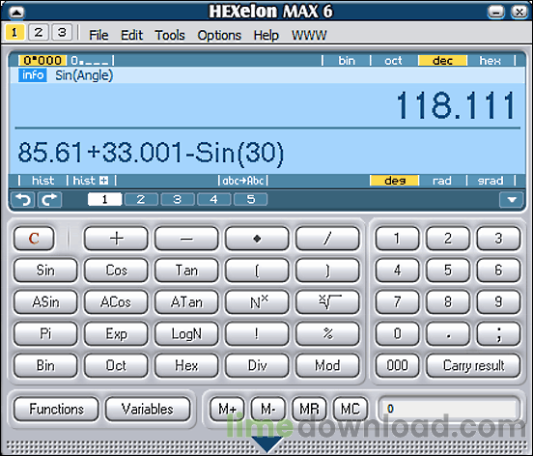Image resolution: width=533 pixels, height=456 pixels.
Task: Switch to oct number base
Action: 393,61
